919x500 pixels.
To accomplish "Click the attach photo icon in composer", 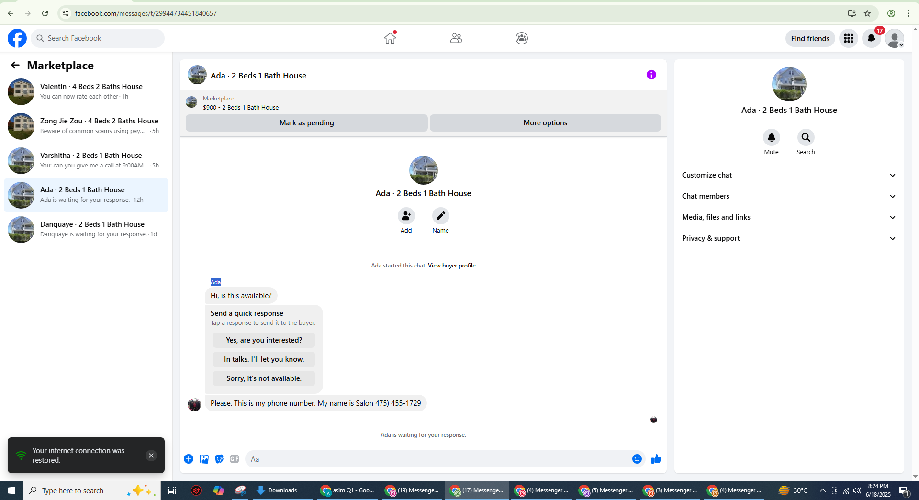I will click(x=204, y=459).
